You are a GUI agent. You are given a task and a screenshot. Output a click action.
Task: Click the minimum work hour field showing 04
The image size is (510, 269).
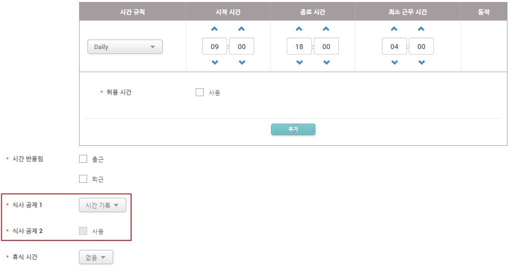tap(394, 47)
